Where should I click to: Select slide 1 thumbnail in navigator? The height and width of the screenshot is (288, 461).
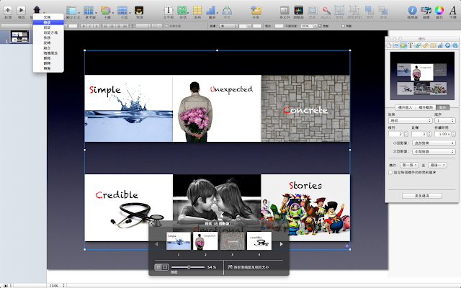(x=19, y=37)
